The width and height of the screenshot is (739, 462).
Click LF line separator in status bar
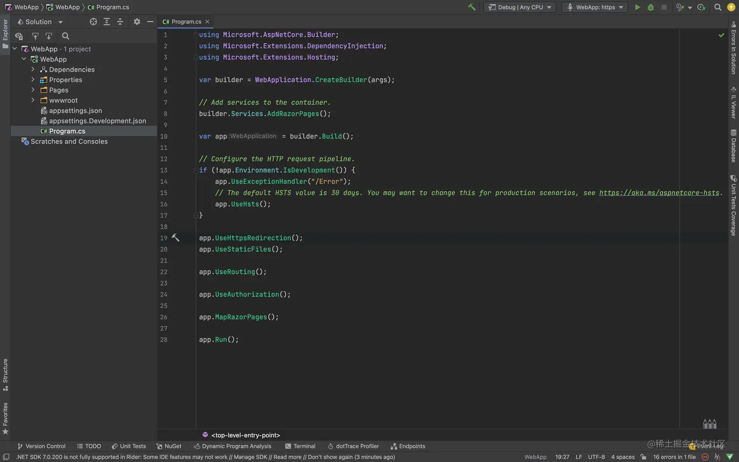pyautogui.click(x=579, y=457)
